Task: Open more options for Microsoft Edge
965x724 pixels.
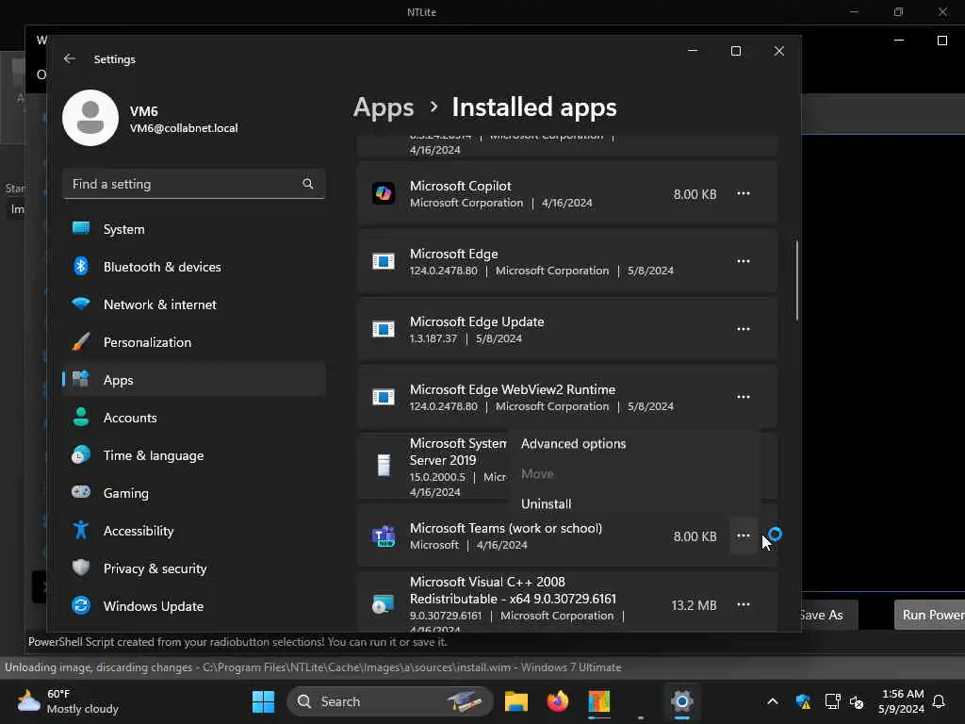Action: (744, 261)
